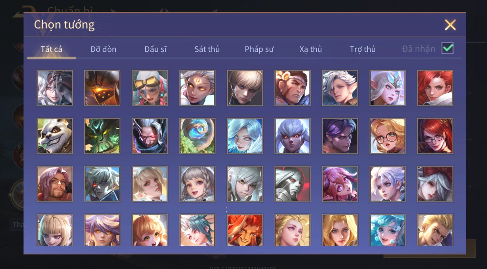Image resolution: width=487 pixels, height=269 pixels.
Task: Pick the red-haired woman wearing glasses
Action: click(x=435, y=136)
